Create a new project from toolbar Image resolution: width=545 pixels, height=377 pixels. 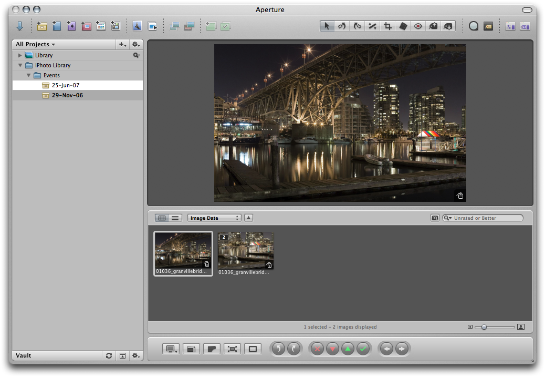click(x=42, y=26)
